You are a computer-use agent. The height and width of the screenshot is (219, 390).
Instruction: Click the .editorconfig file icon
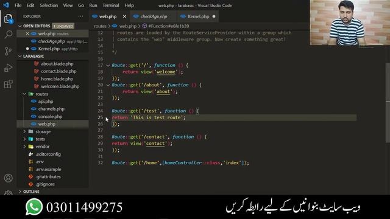[x=31, y=154]
